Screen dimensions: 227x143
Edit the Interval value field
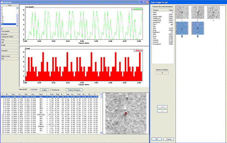[x=35, y=90]
